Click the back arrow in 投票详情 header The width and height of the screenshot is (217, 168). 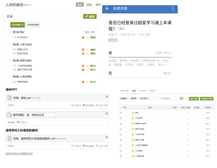(107, 9)
